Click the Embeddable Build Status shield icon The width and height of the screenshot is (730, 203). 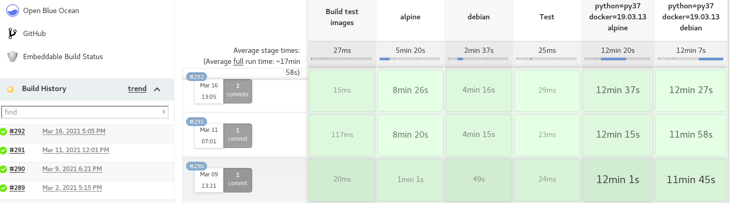(12, 57)
